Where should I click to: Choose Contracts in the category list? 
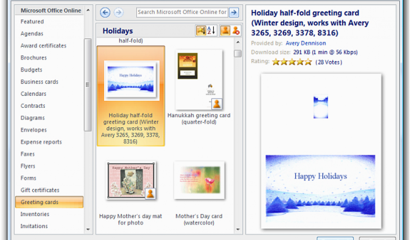(33, 106)
